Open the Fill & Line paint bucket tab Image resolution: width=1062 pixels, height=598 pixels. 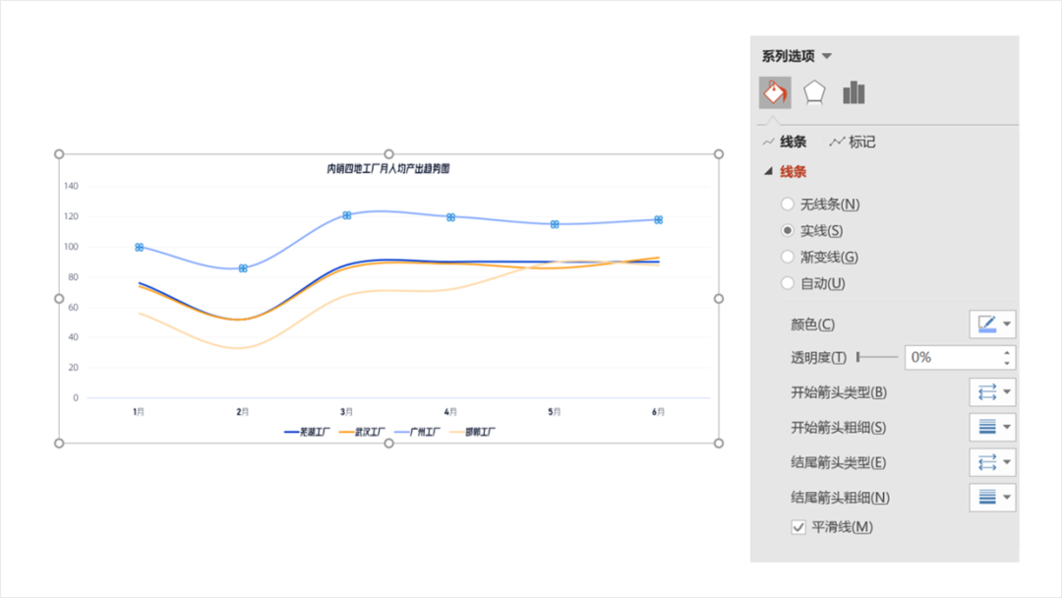[775, 92]
